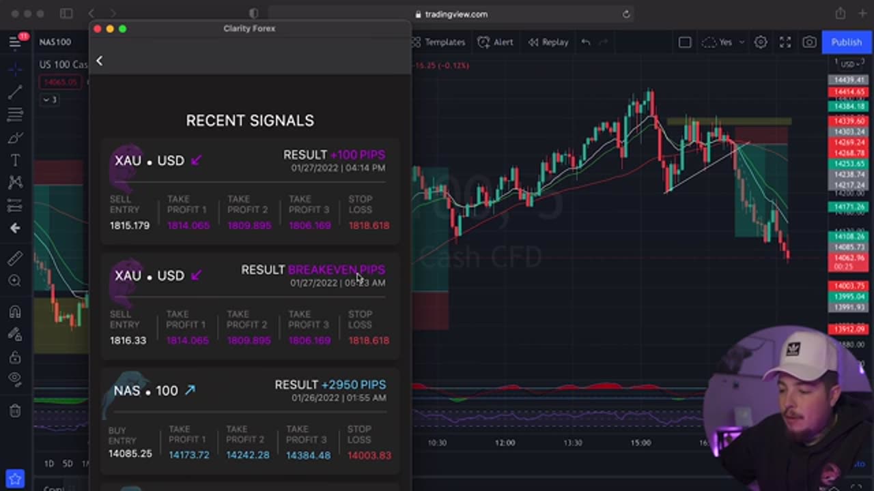Click buy entry value 14085.25
The image size is (874, 491).
(x=130, y=453)
